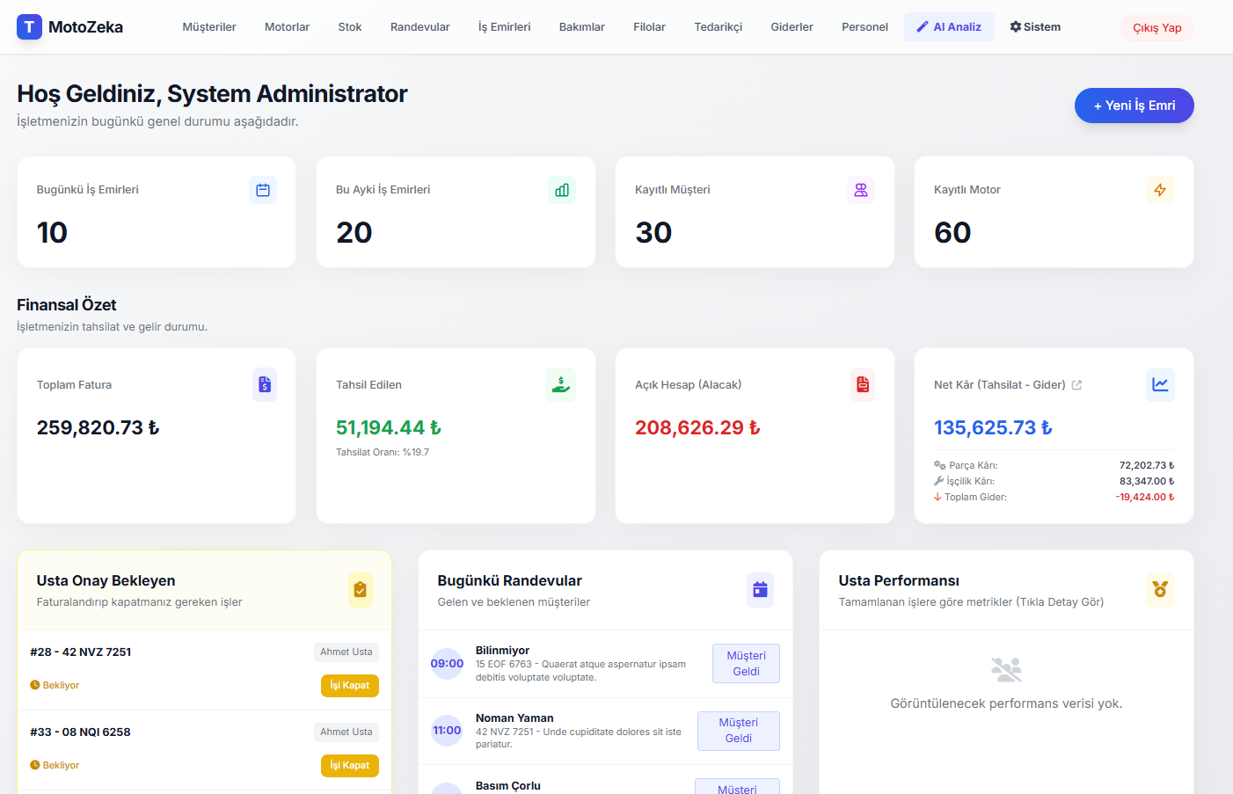The width and height of the screenshot is (1233, 794).
Task: Click the Parça Kârı value 72,202.73 ₺
Action: click(1147, 466)
